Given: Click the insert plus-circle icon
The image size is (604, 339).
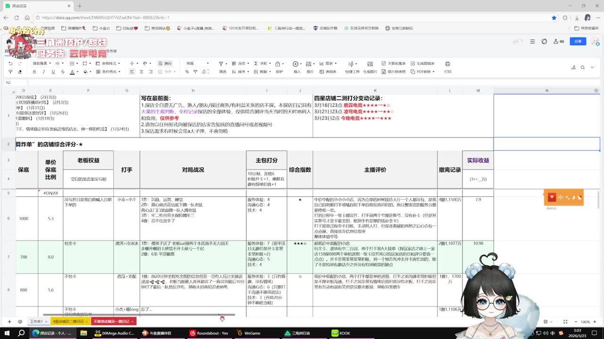Looking at the screenshot, I should [x=296, y=64].
